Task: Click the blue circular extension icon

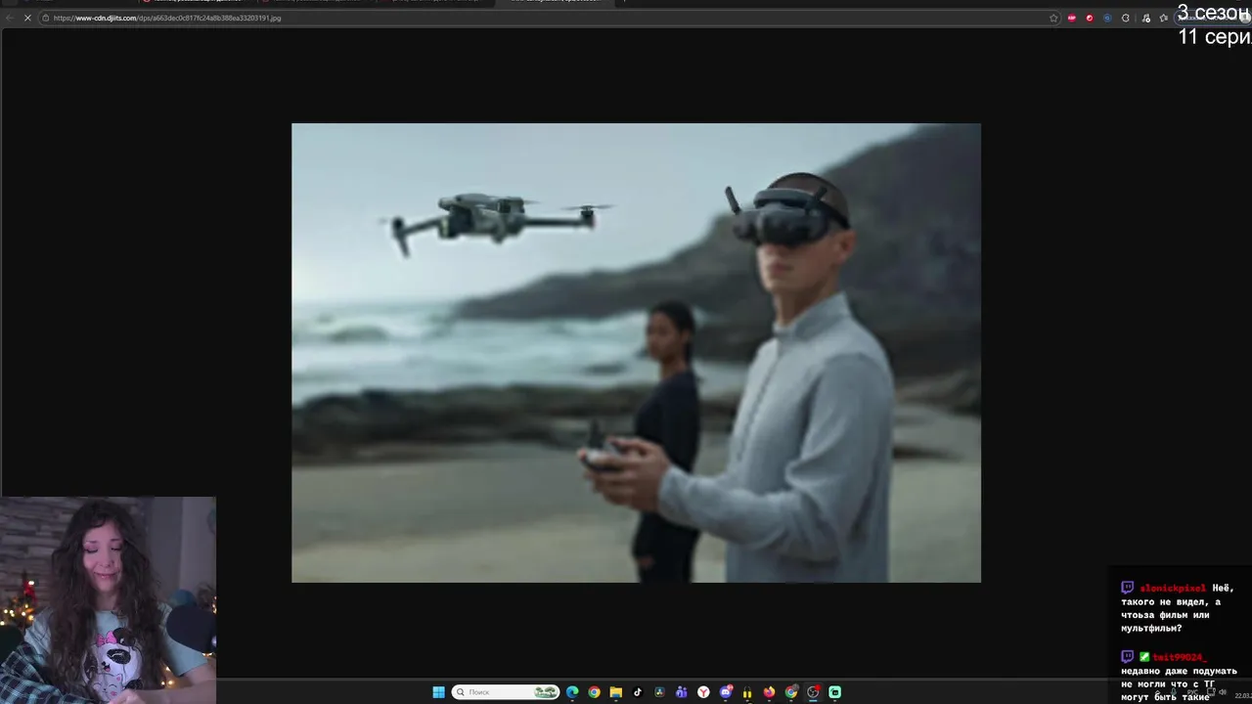Action: (x=1107, y=18)
